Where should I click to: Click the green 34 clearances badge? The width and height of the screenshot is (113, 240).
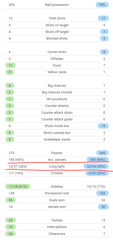10,234
